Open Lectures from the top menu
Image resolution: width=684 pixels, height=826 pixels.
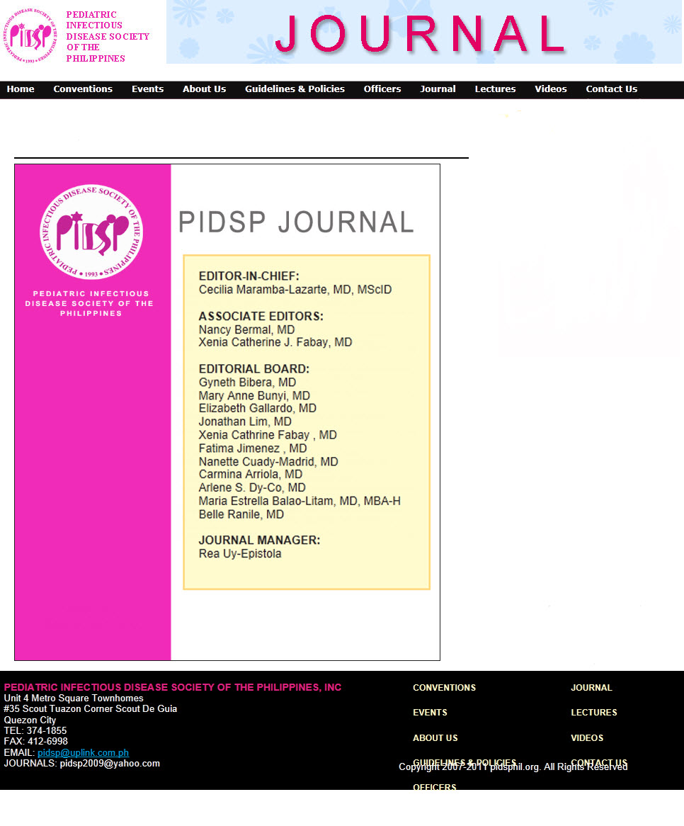(495, 89)
